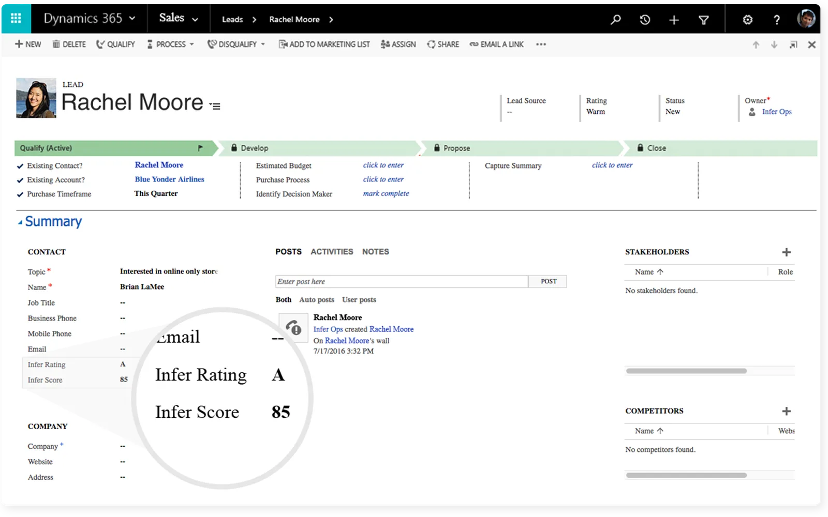Click the search magnifier icon
828x517 pixels.
click(615, 20)
